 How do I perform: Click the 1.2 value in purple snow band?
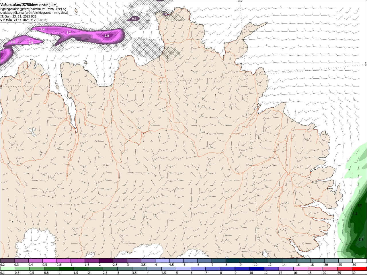point(69,33)
